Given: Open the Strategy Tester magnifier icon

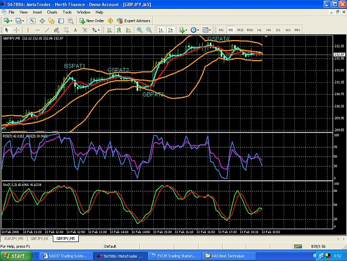Looking at the screenshot, I should click(x=71, y=21).
